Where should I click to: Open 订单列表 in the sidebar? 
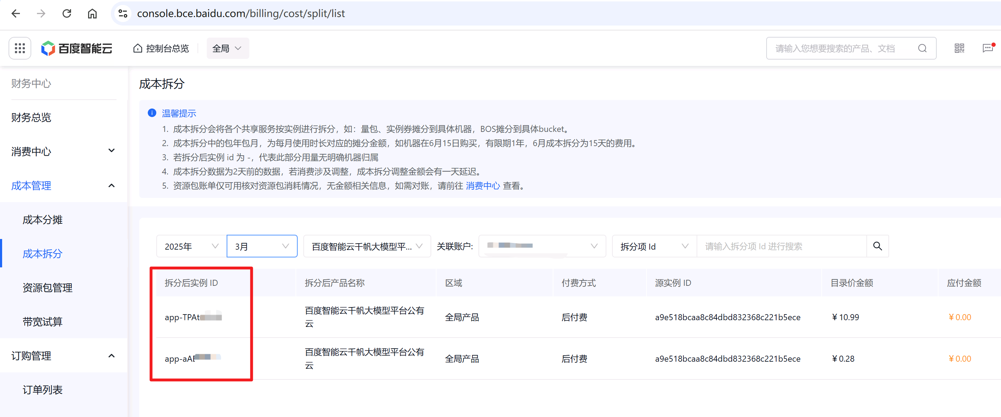(42, 389)
